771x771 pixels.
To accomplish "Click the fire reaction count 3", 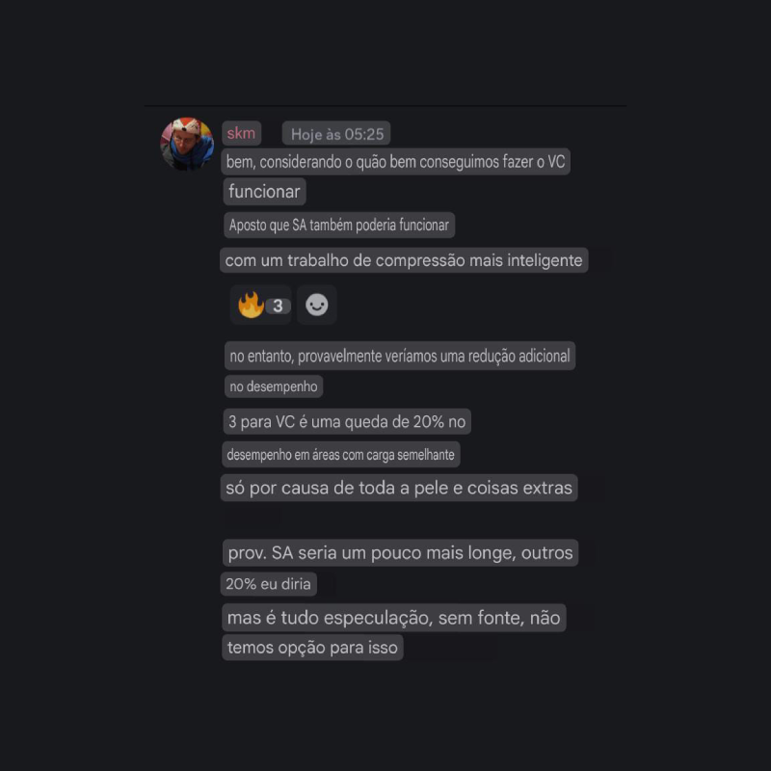I will [278, 306].
